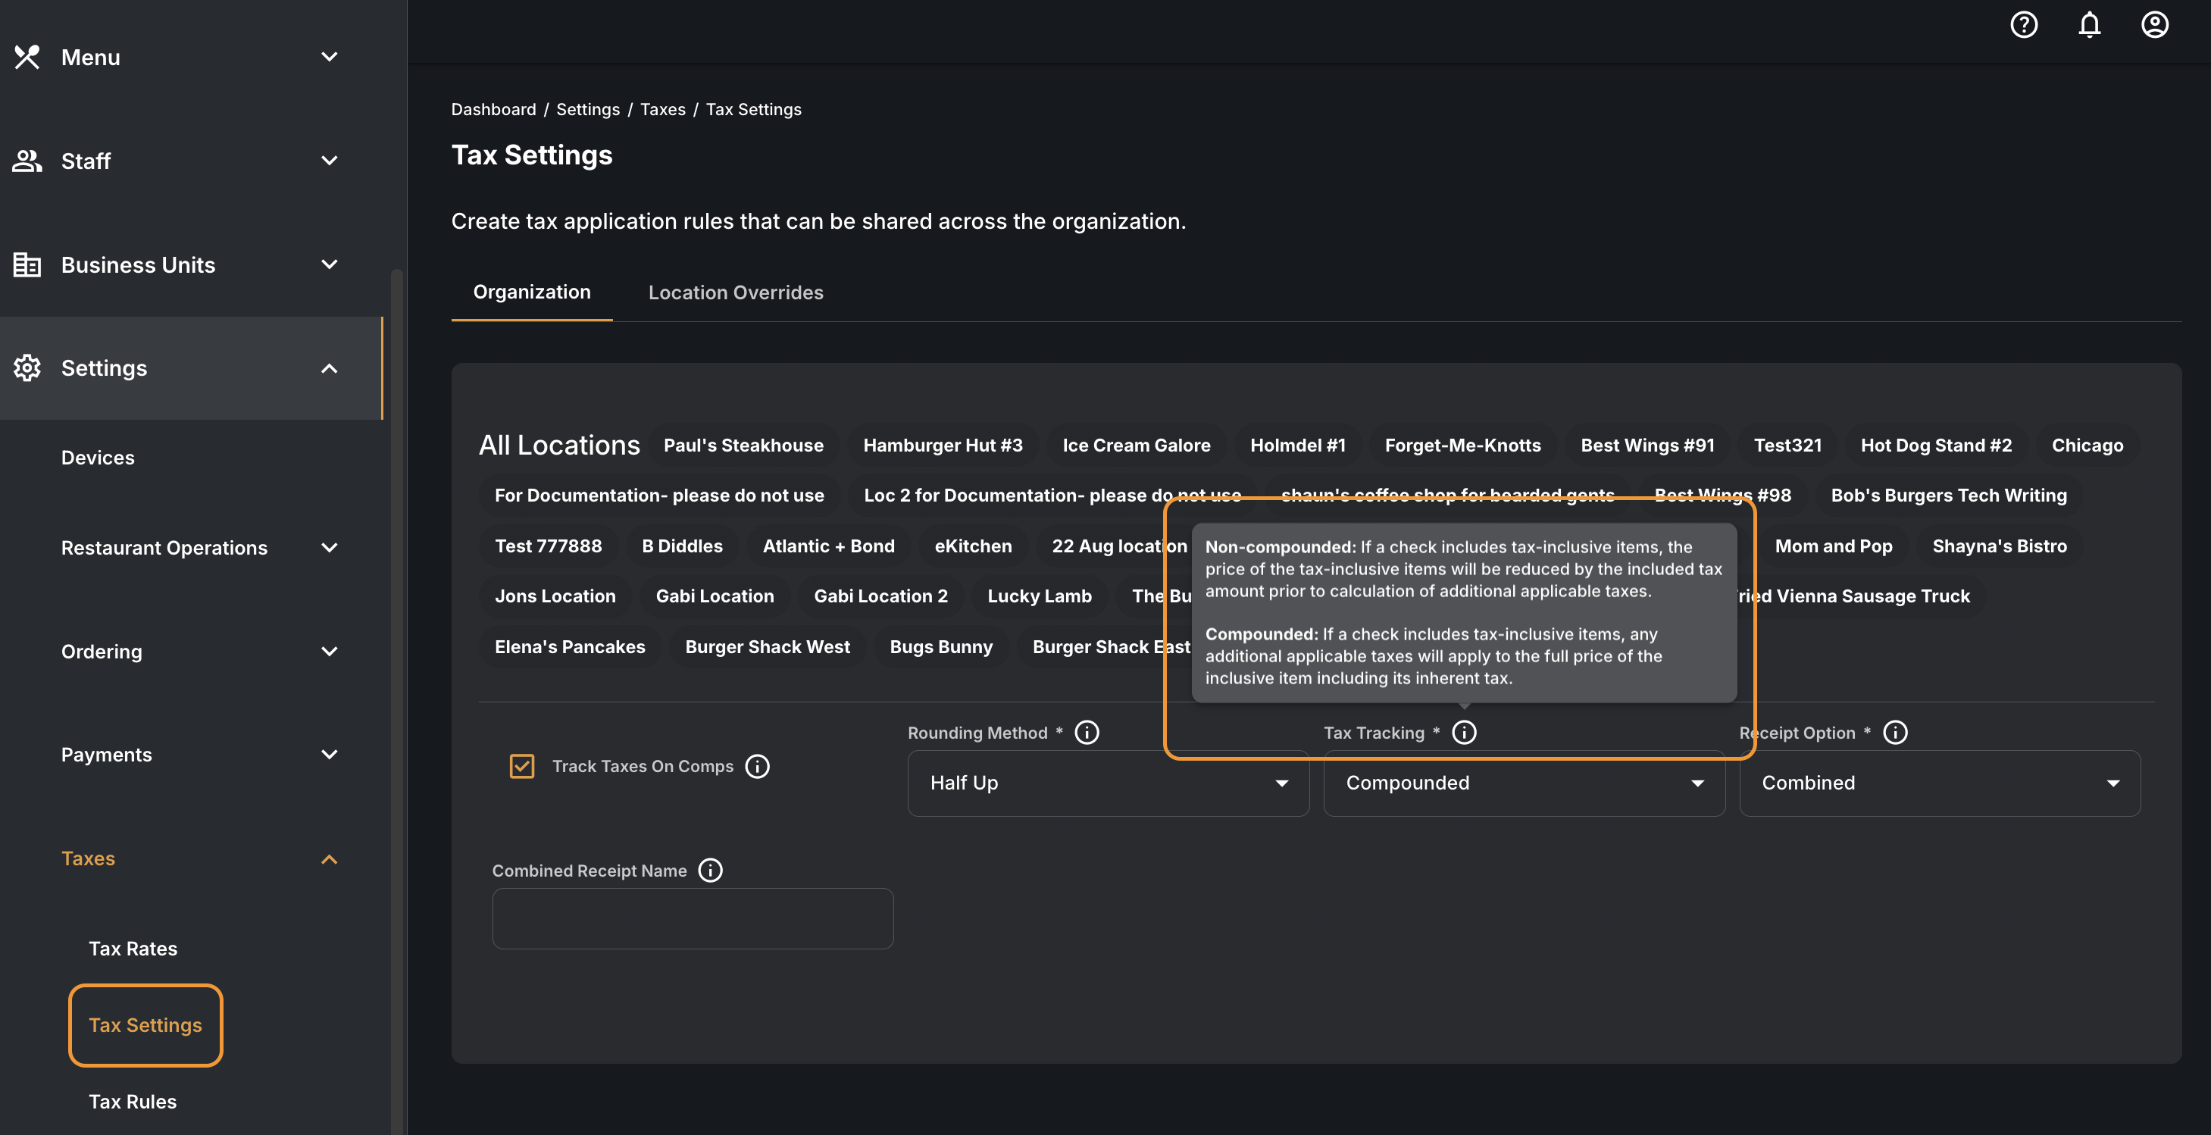Viewport: 2211px width, 1135px height.
Task: Click the Business Units building icon
Action: (27, 264)
